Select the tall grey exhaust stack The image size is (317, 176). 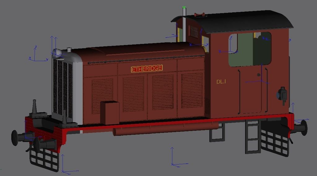click(184, 25)
